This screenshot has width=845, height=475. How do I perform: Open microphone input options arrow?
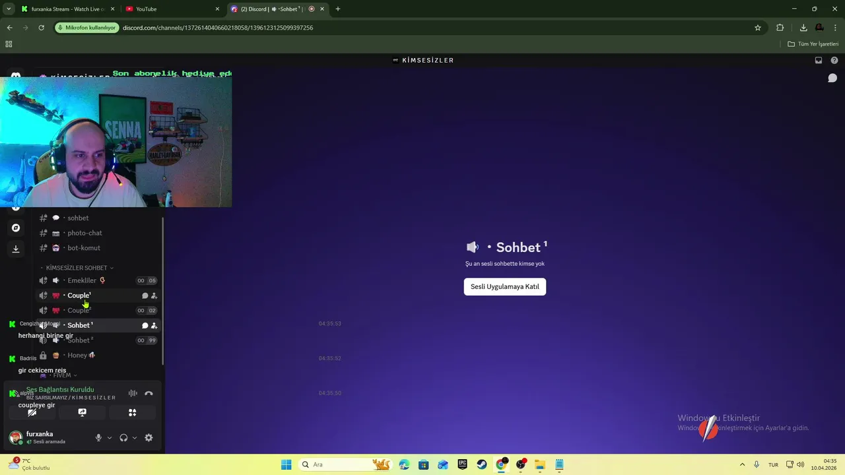pos(110,437)
